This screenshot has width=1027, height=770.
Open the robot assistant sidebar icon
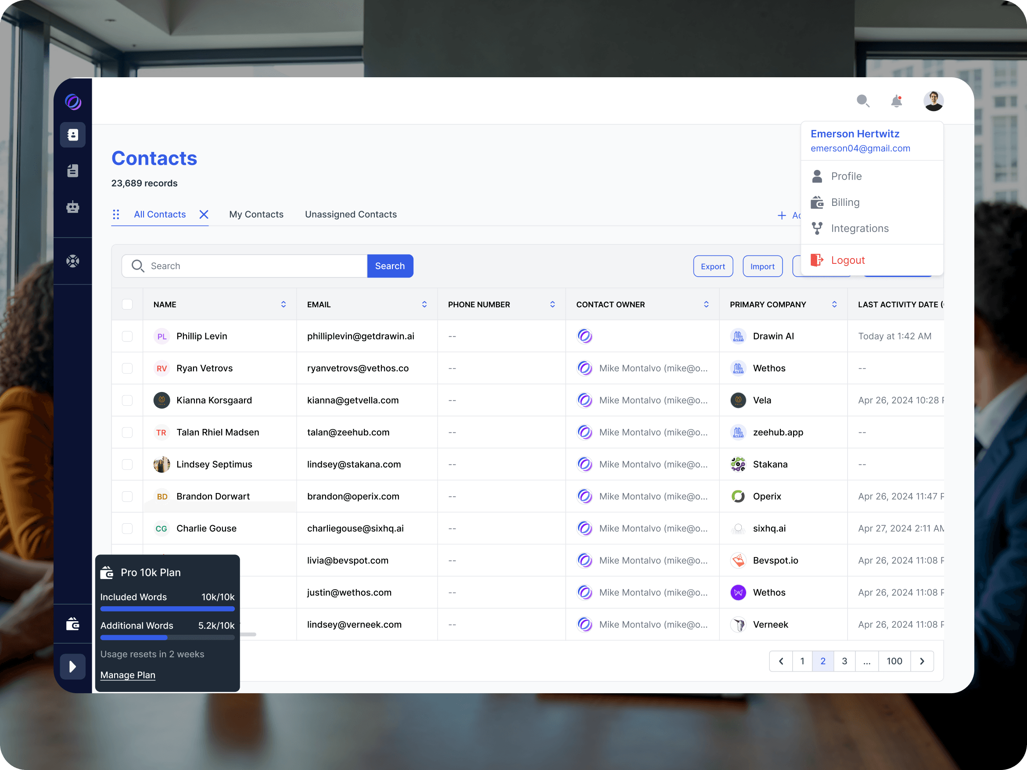coord(72,207)
